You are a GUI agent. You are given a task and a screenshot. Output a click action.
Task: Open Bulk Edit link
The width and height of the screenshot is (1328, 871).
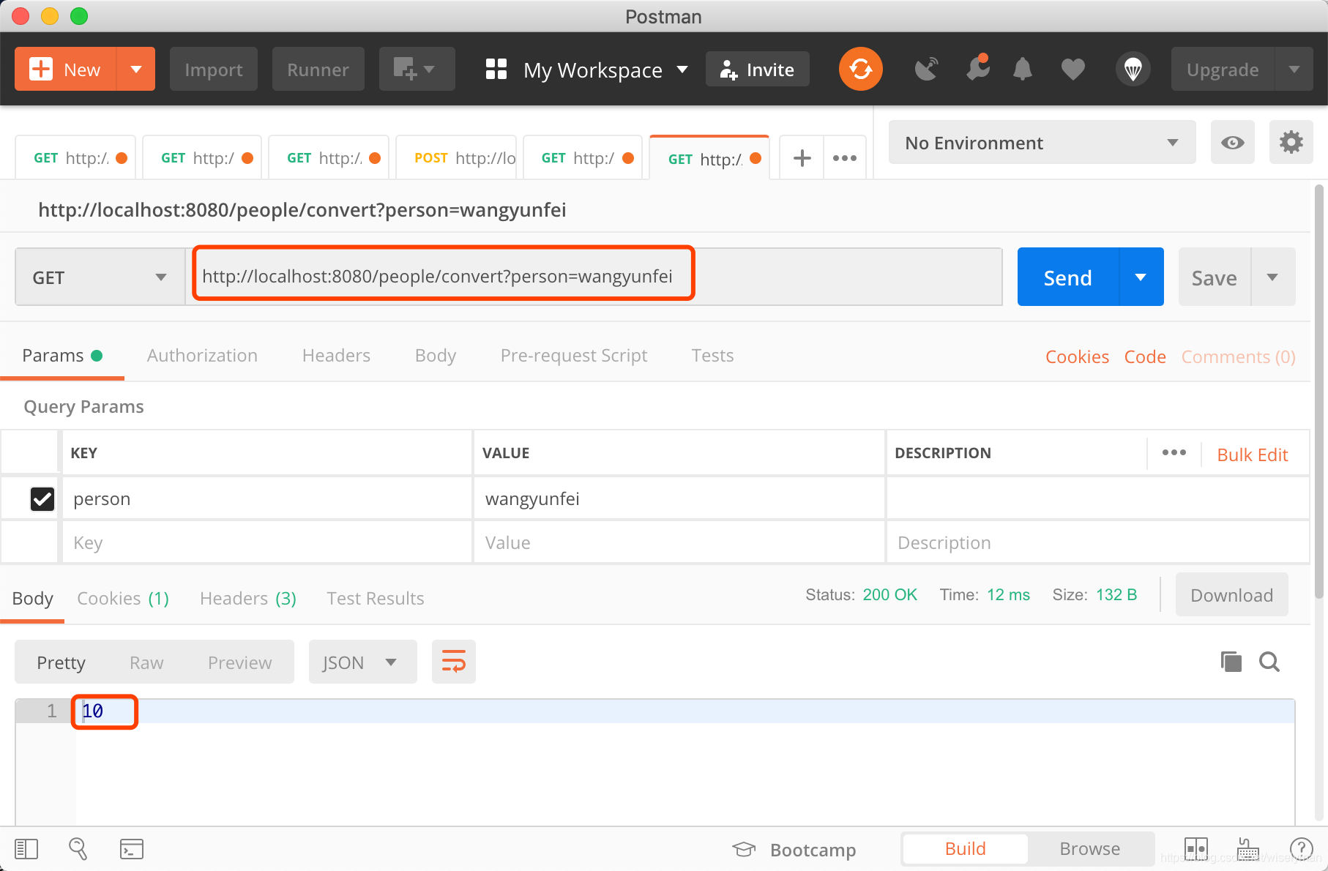tap(1252, 455)
